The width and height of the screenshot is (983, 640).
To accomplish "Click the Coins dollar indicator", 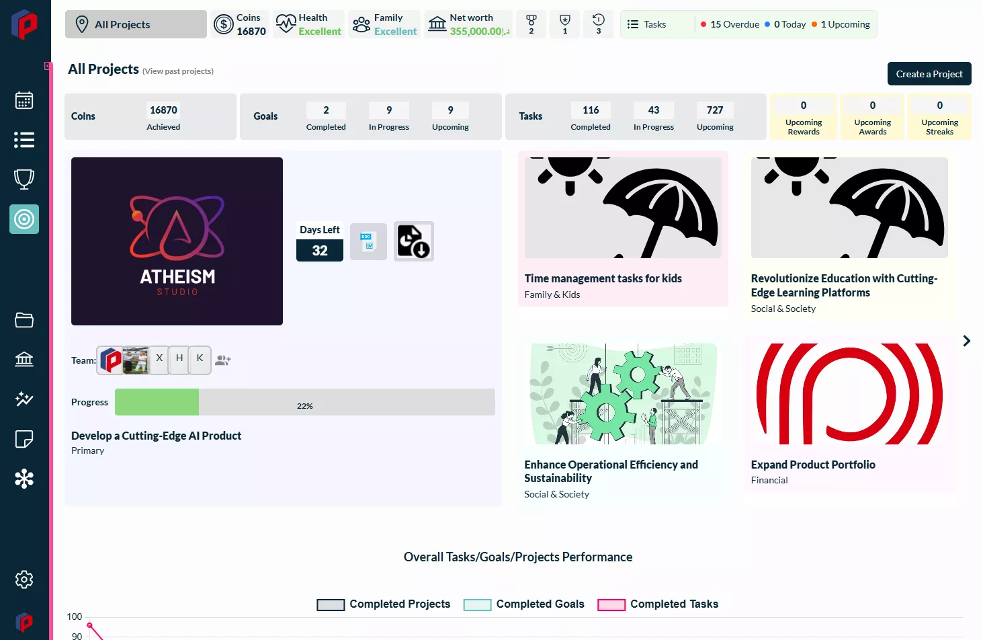I will pyautogui.click(x=240, y=24).
